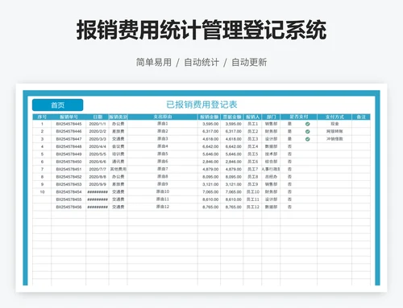The height and width of the screenshot is (308, 403).
Task: Select cell BX254578453
Action: pyautogui.click(x=69, y=184)
